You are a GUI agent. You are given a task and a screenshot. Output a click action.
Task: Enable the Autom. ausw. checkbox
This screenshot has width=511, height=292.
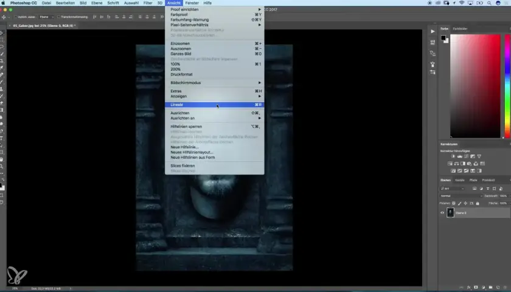tap(16, 17)
